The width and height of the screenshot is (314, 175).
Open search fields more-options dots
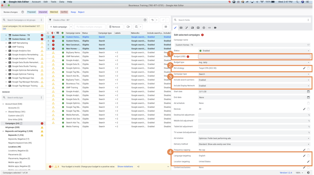click(x=308, y=20)
